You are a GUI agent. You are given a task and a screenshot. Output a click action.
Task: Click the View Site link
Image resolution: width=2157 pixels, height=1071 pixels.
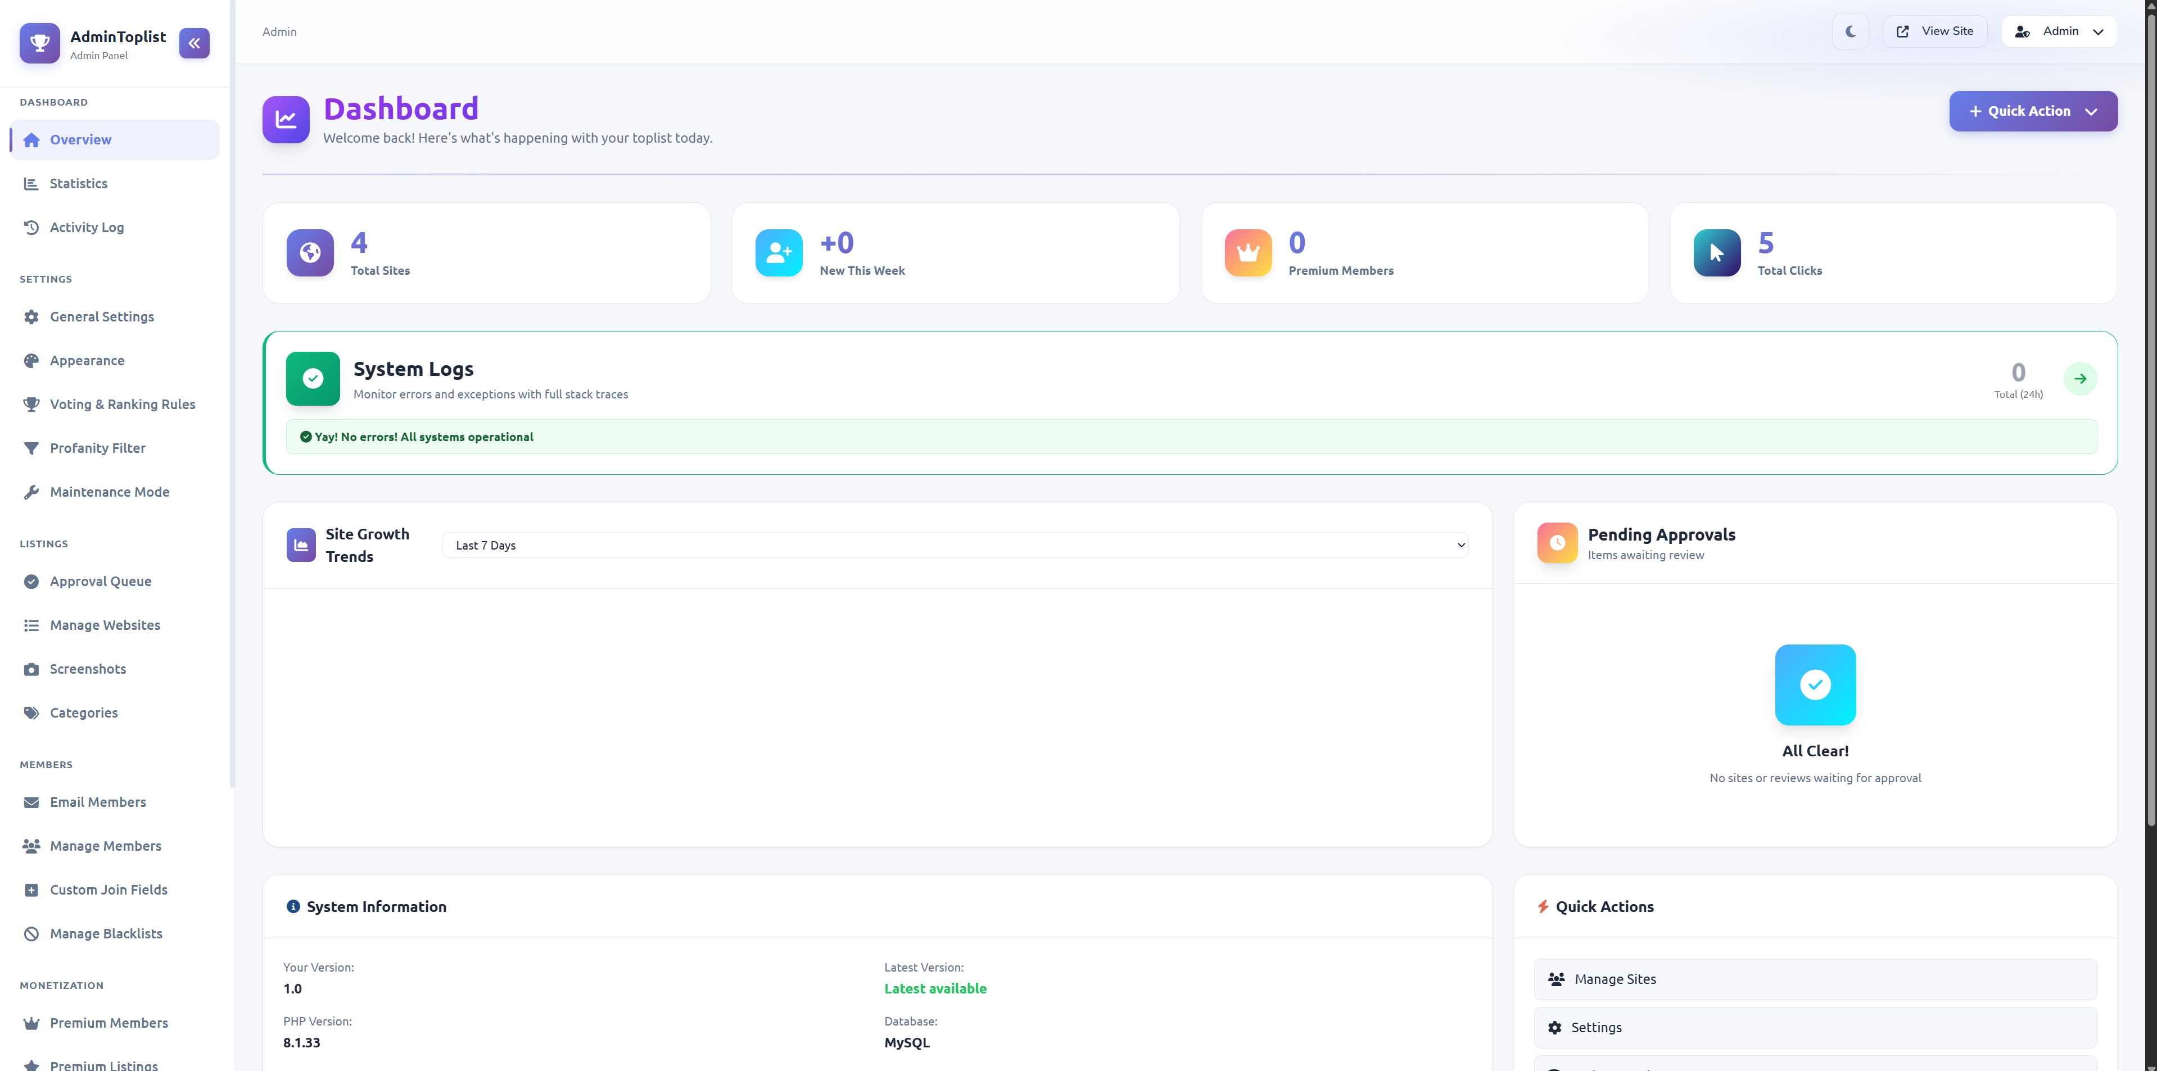[x=1934, y=32]
